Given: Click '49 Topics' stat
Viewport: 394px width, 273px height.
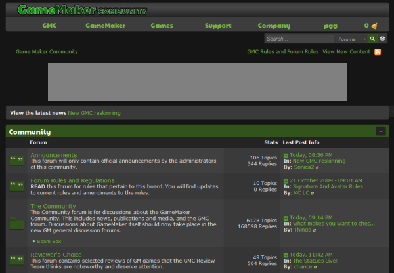Looking at the screenshot, I should 265,257.
